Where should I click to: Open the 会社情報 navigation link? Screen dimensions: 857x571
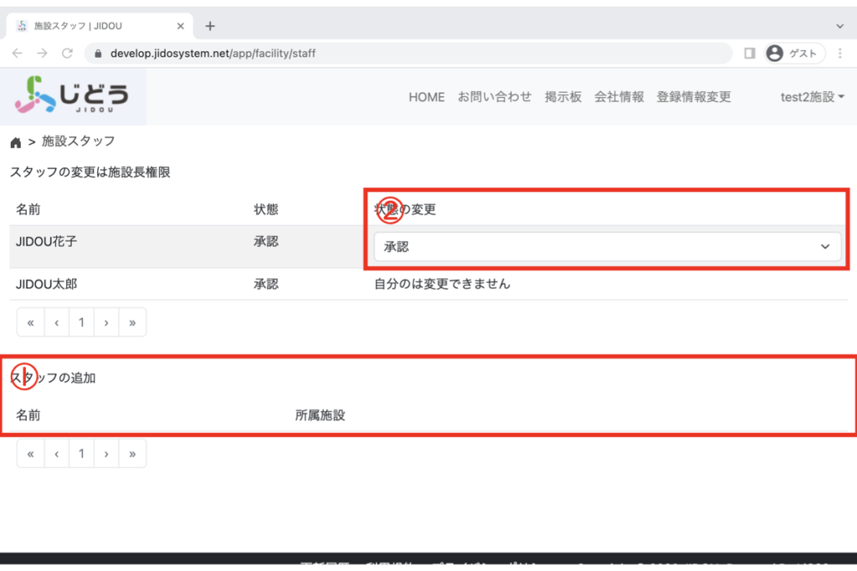(x=619, y=97)
